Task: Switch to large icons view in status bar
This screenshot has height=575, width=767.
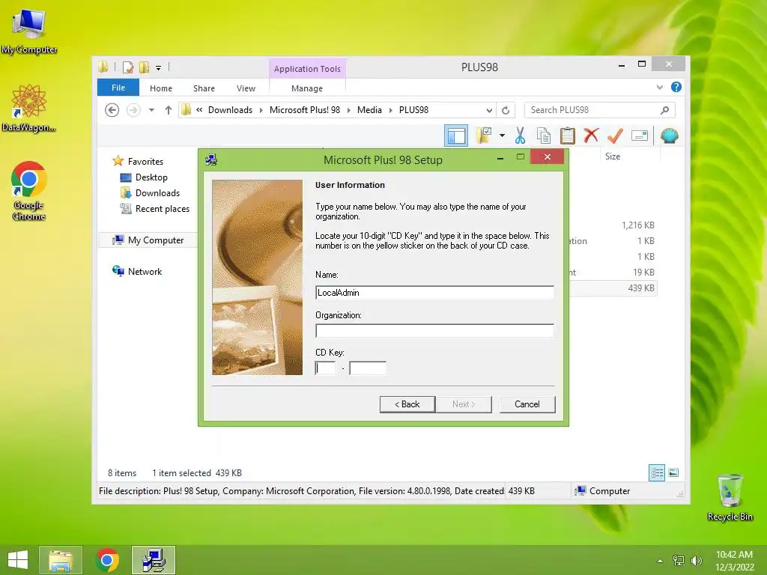Action: click(x=673, y=472)
